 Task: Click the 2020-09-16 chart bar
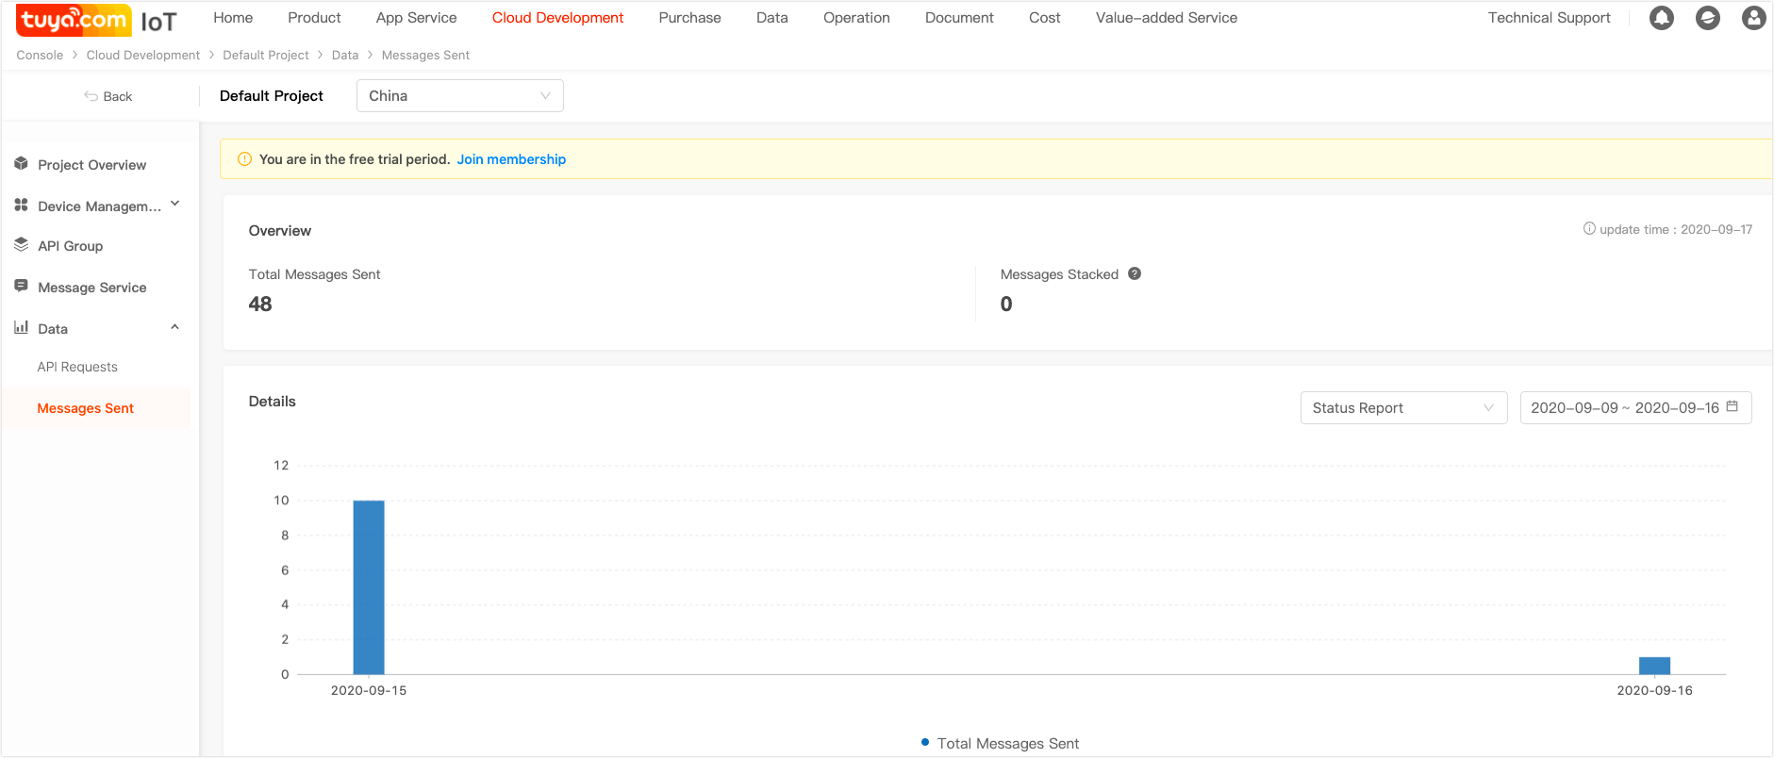point(1654,666)
